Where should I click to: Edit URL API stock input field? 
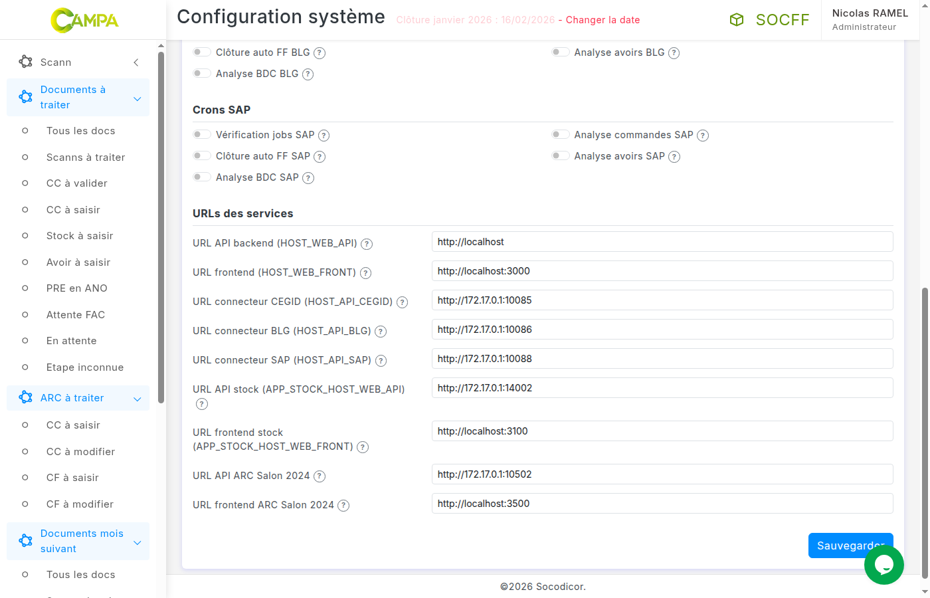[x=662, y=388]
